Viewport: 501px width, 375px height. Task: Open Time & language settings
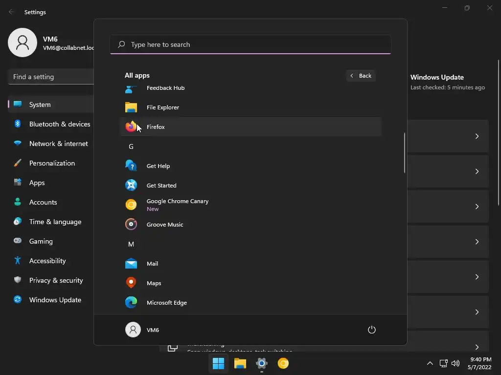click(x=51, y=222)
